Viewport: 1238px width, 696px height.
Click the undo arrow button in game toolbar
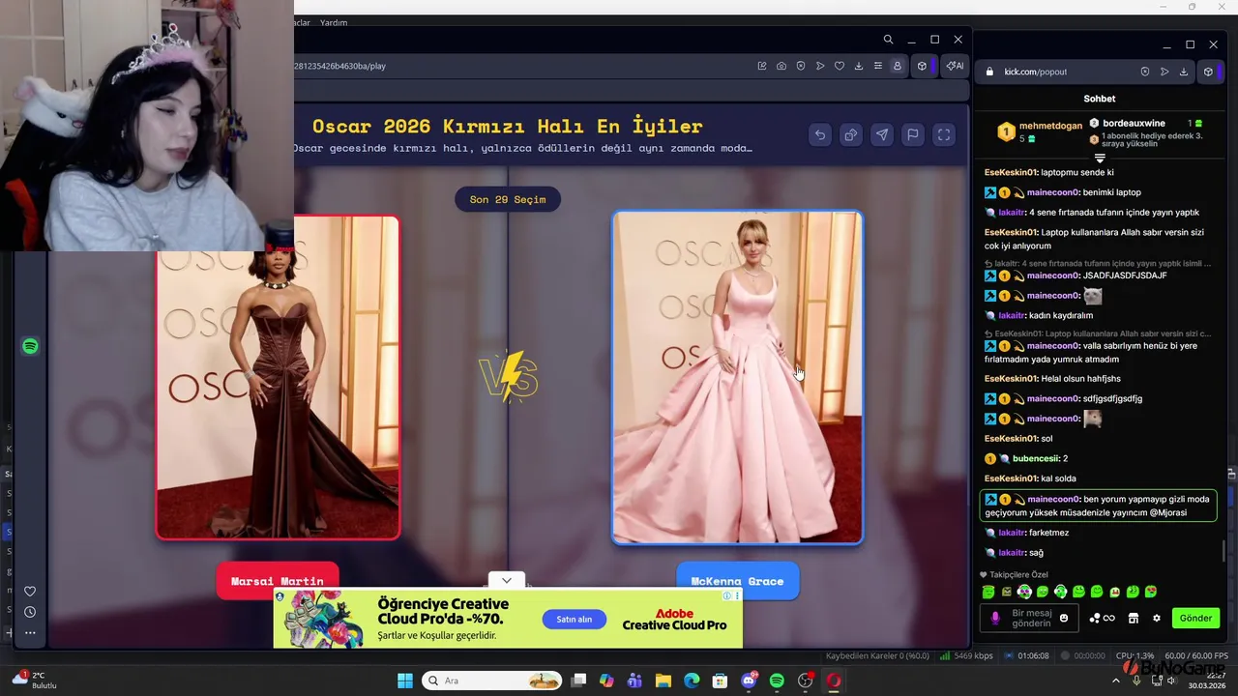(820, 135)
